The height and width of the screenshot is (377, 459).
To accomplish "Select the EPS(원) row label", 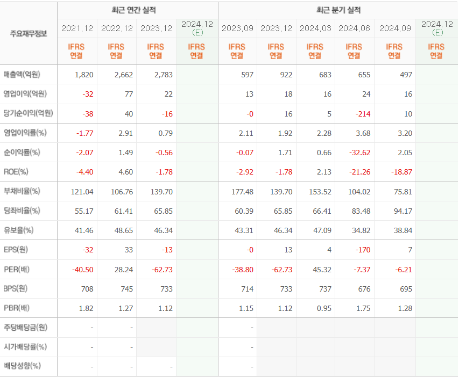I will (16, 249).
